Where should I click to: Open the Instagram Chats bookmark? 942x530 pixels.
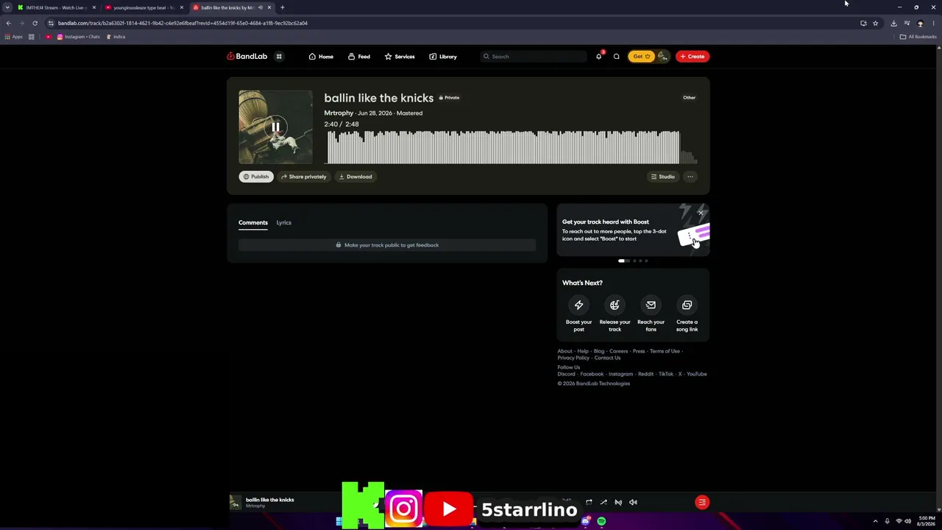[x=79, y=37]
